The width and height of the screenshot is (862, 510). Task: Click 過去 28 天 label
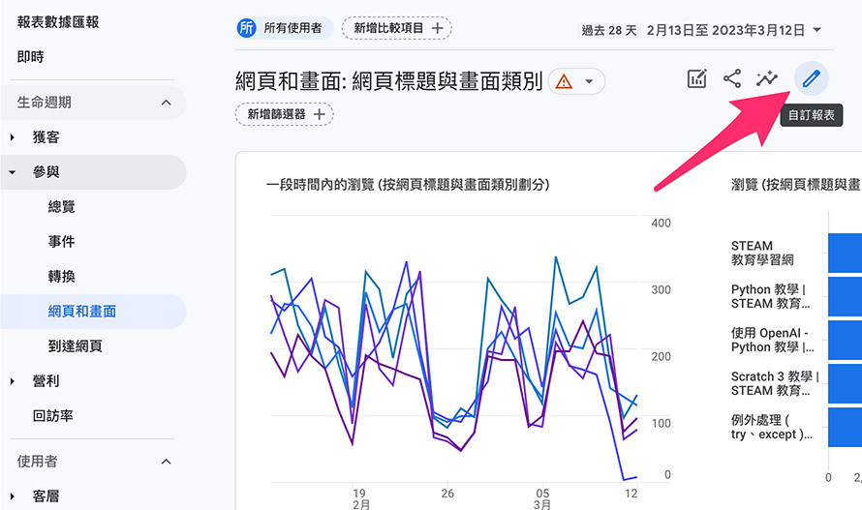pos(609,30)
